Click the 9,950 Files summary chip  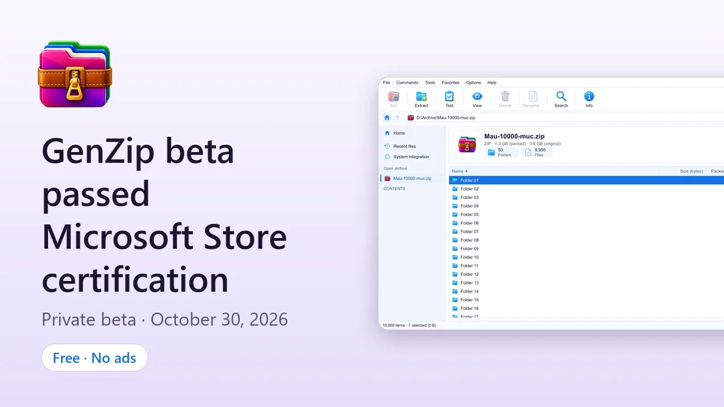pyautogui.click(x=537, y=152)
